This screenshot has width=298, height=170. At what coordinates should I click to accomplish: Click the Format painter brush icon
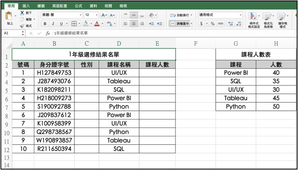click(x=22, y=26)
